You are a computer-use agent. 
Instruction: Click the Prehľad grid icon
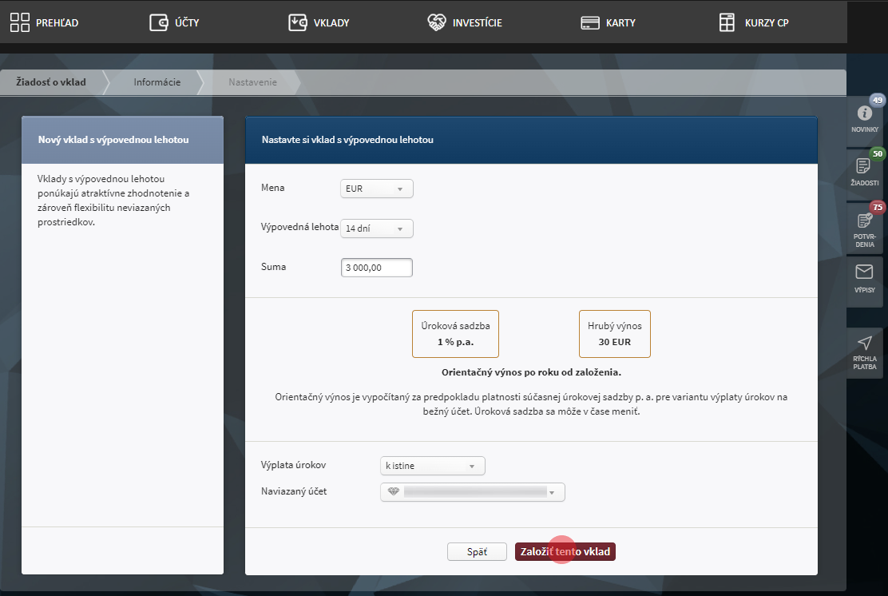(20, 22)
